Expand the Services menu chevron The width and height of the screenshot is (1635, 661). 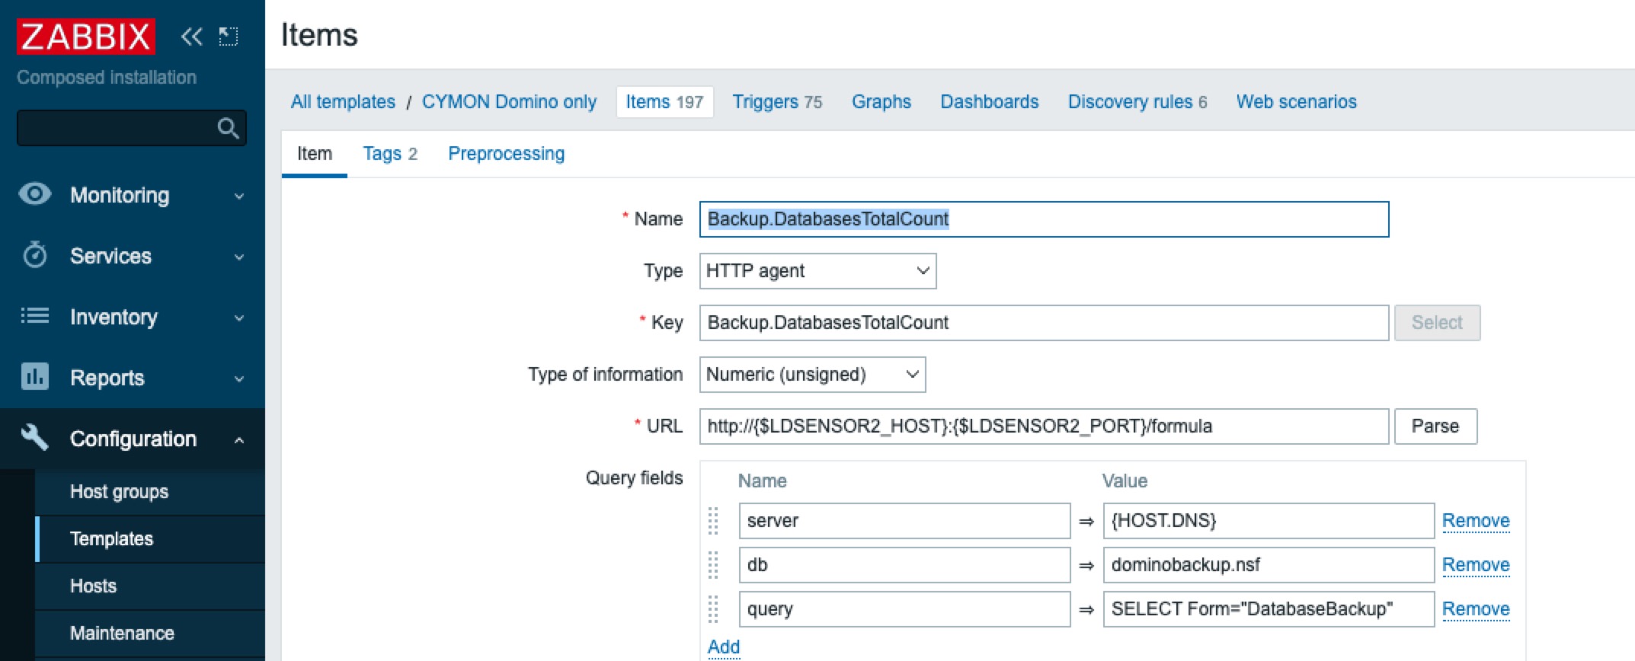tap(239, 257)
